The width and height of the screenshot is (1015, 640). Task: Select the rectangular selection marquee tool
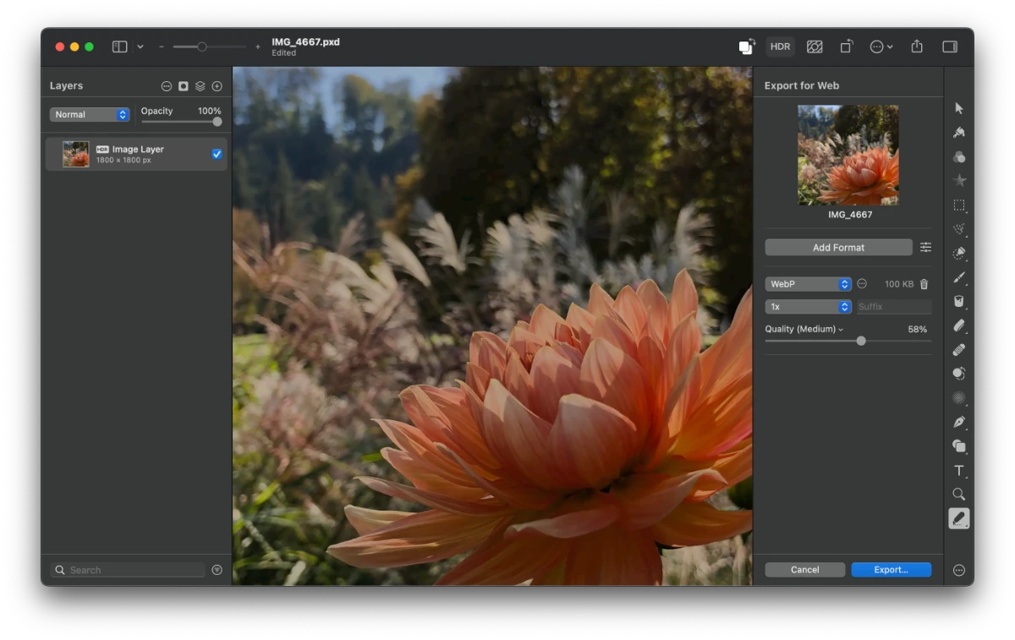pos(959,204)
